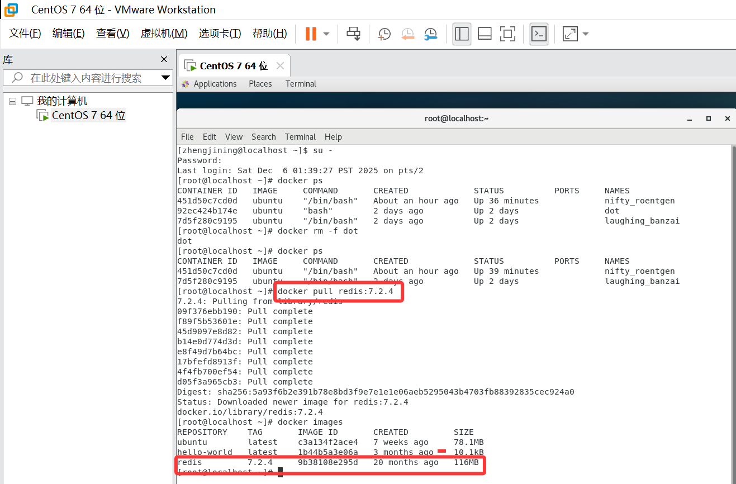Click the 116MB size value
The height and width of the screenshot is (484, 736).
click(466, 462)
